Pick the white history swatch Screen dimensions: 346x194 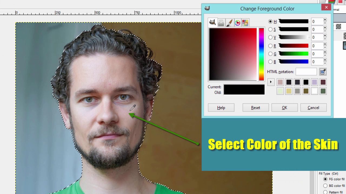click(314, 91)
